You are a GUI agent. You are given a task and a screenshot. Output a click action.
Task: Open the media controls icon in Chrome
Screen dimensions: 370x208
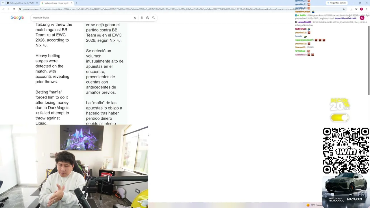pos(356,9)
